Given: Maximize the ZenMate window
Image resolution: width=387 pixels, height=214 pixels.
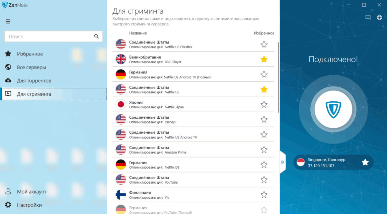Looking at the screenshot, I should point(364,5).
